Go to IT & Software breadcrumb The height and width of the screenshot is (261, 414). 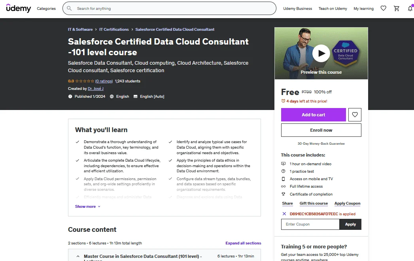pos(80,29)
